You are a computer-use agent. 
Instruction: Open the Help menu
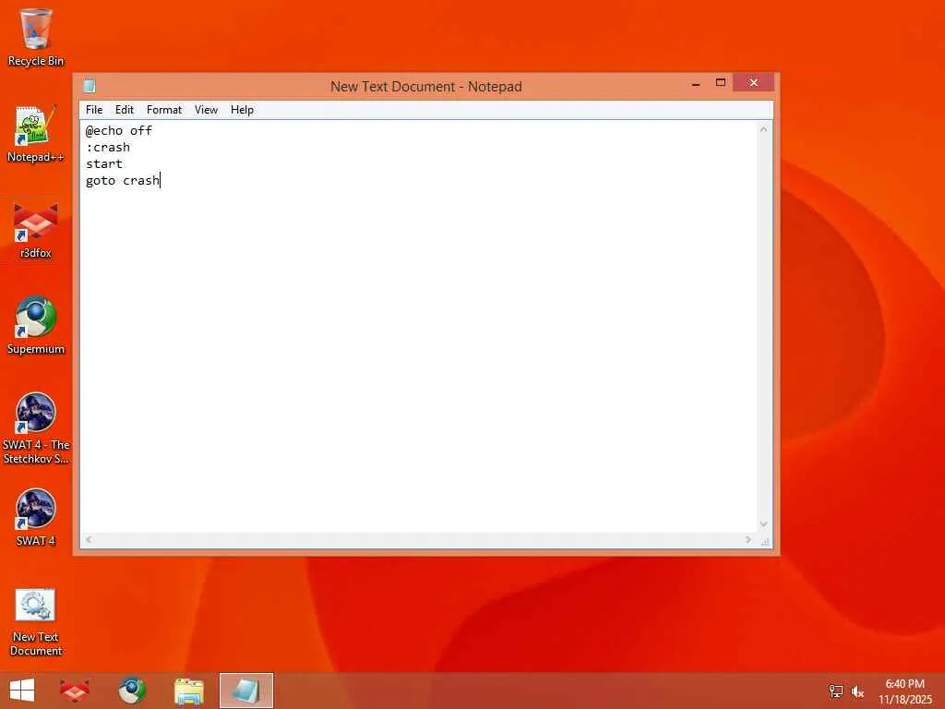tap(243, 110)
